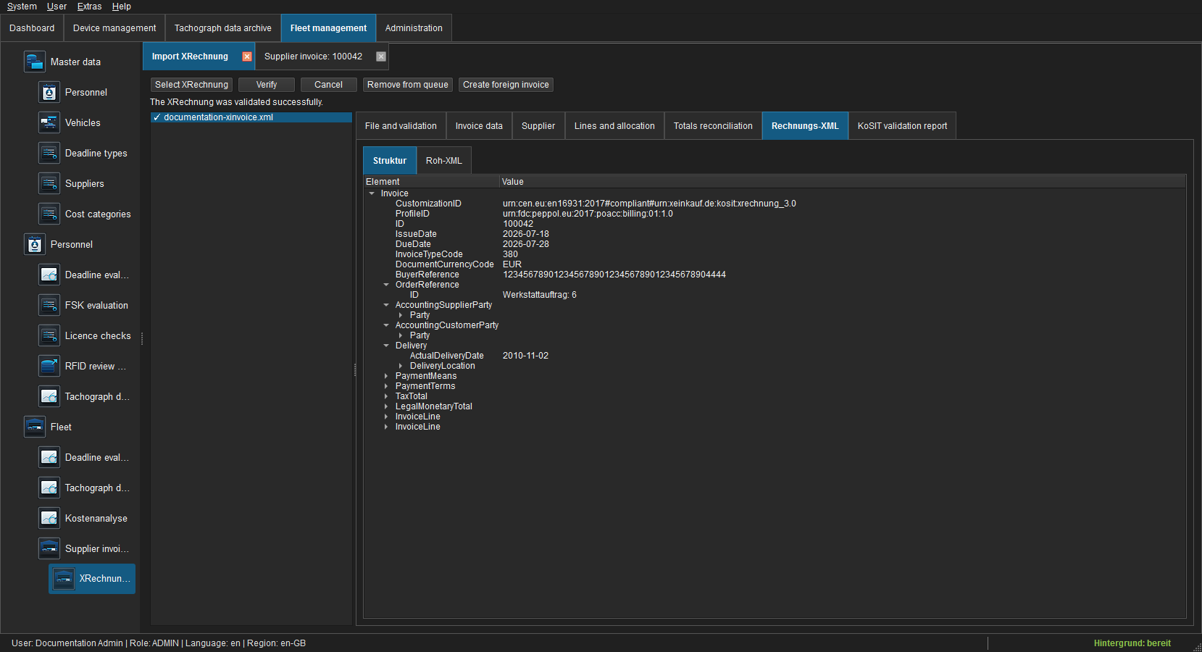Image resolution: width=1202 pixels, height=652 pixels.
Task: Click Remove from queue button
Action: click(x=408, y=85)
